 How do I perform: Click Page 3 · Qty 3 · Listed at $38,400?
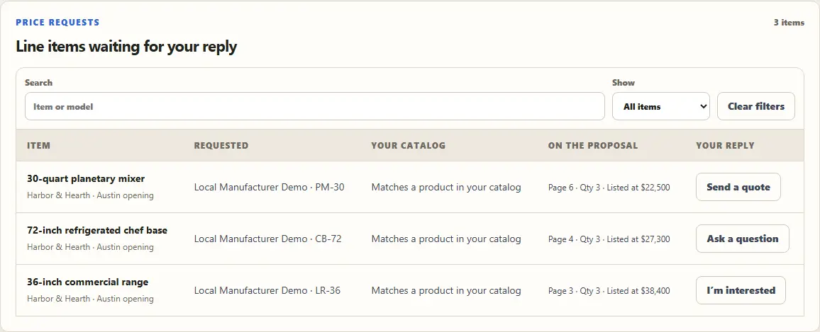tap(609, 291)
